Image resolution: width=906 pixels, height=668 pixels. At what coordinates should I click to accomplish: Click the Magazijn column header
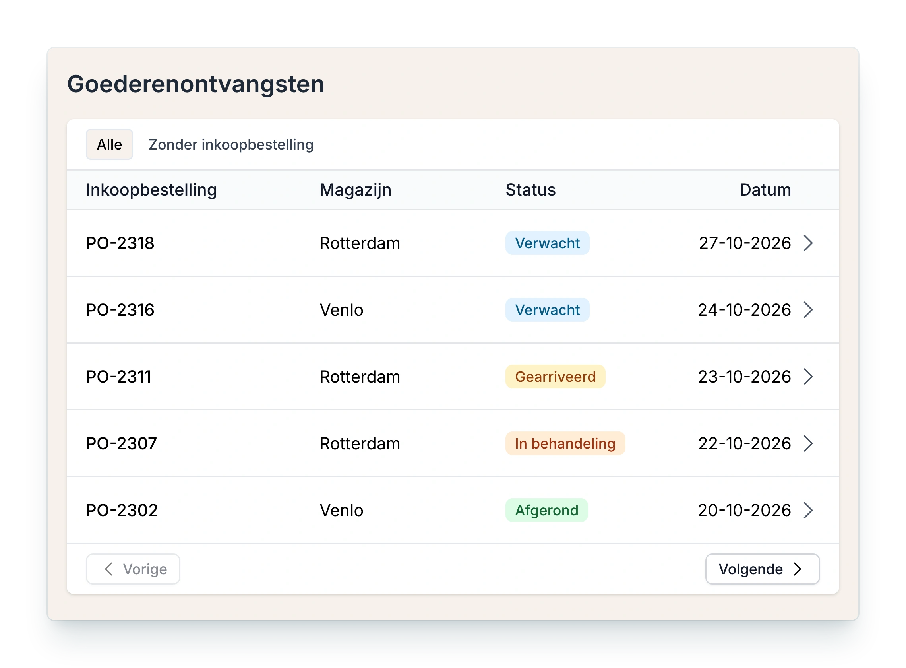[355, 190]
